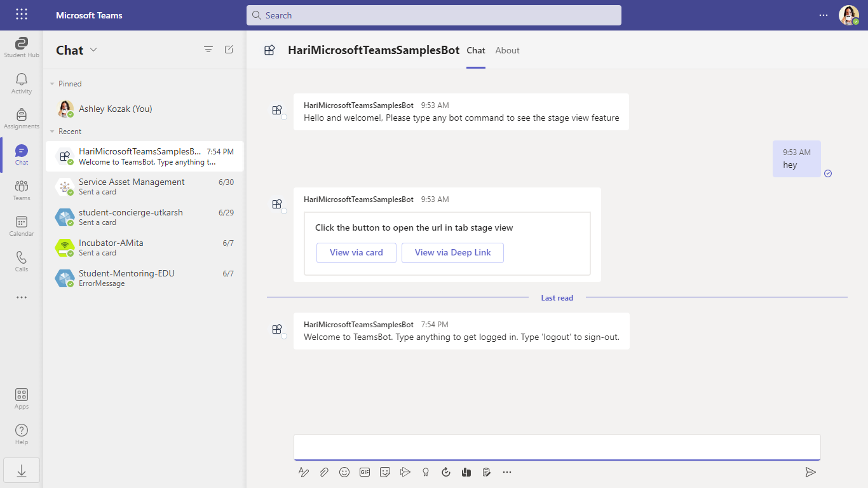The image size is (868, 488).
Task: Click the Updates circular arrow icon
Action: click(x=446, y=472)
